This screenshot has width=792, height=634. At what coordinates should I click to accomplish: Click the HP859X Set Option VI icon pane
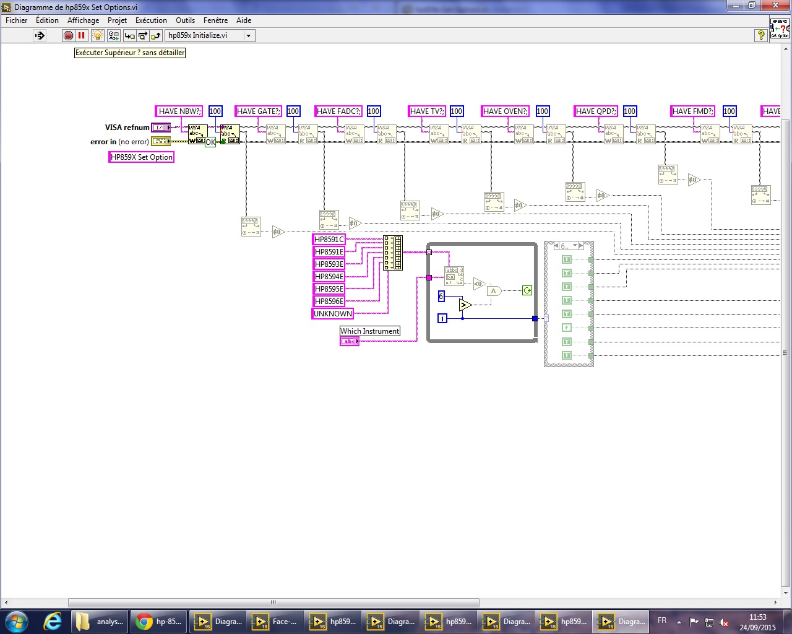click(x=780, y=28)
